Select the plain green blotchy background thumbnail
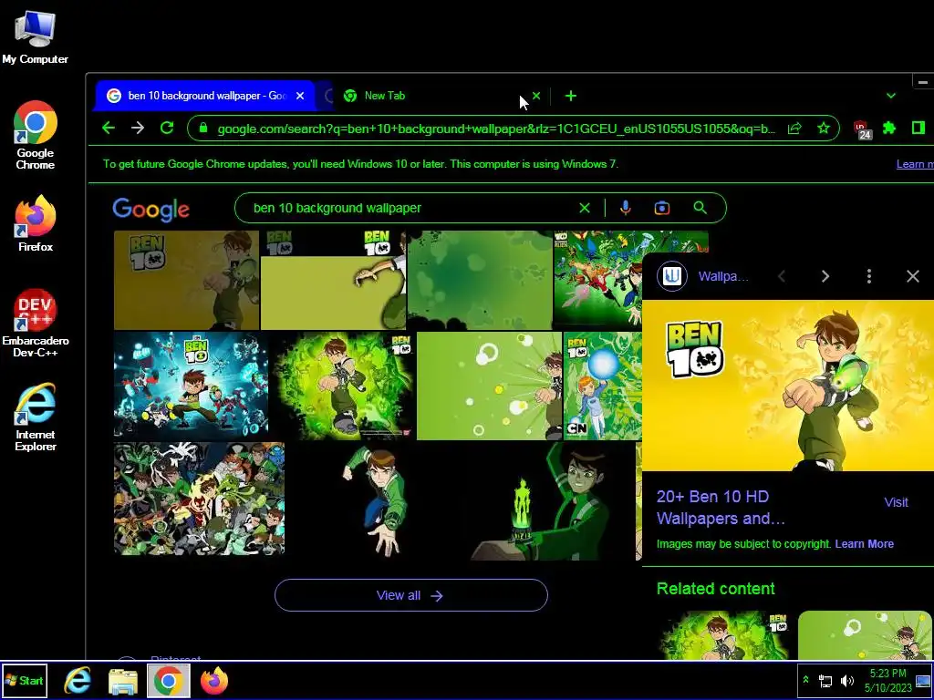This screenshot has height=700, width=934. [480, 280]
